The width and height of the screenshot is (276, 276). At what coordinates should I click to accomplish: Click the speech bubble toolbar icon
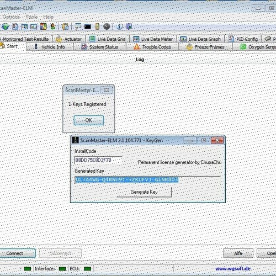tap(78, 26)
